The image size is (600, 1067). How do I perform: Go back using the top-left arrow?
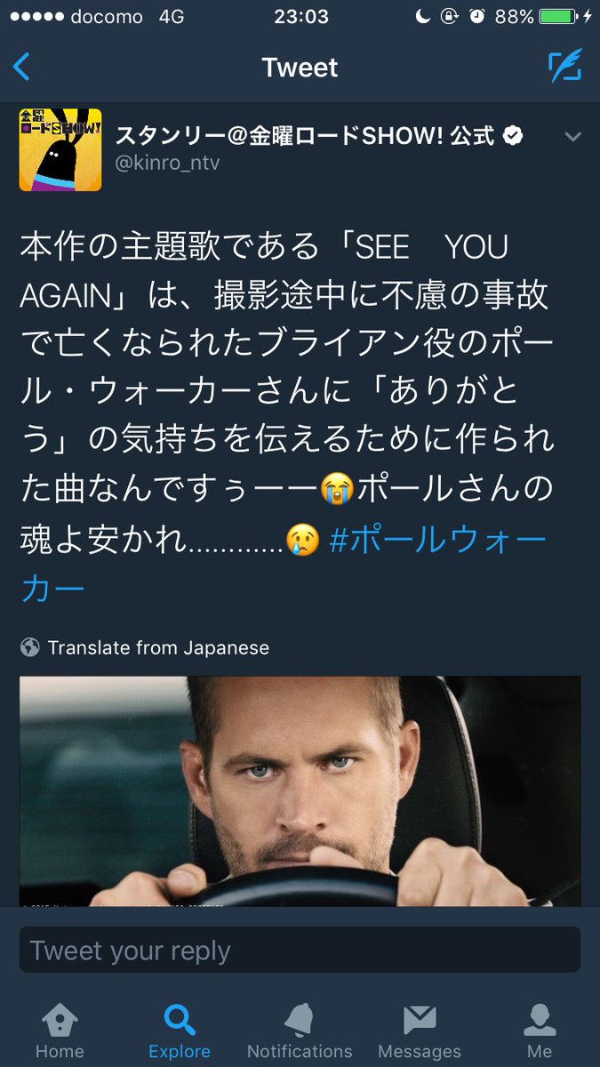pos(21,67)
